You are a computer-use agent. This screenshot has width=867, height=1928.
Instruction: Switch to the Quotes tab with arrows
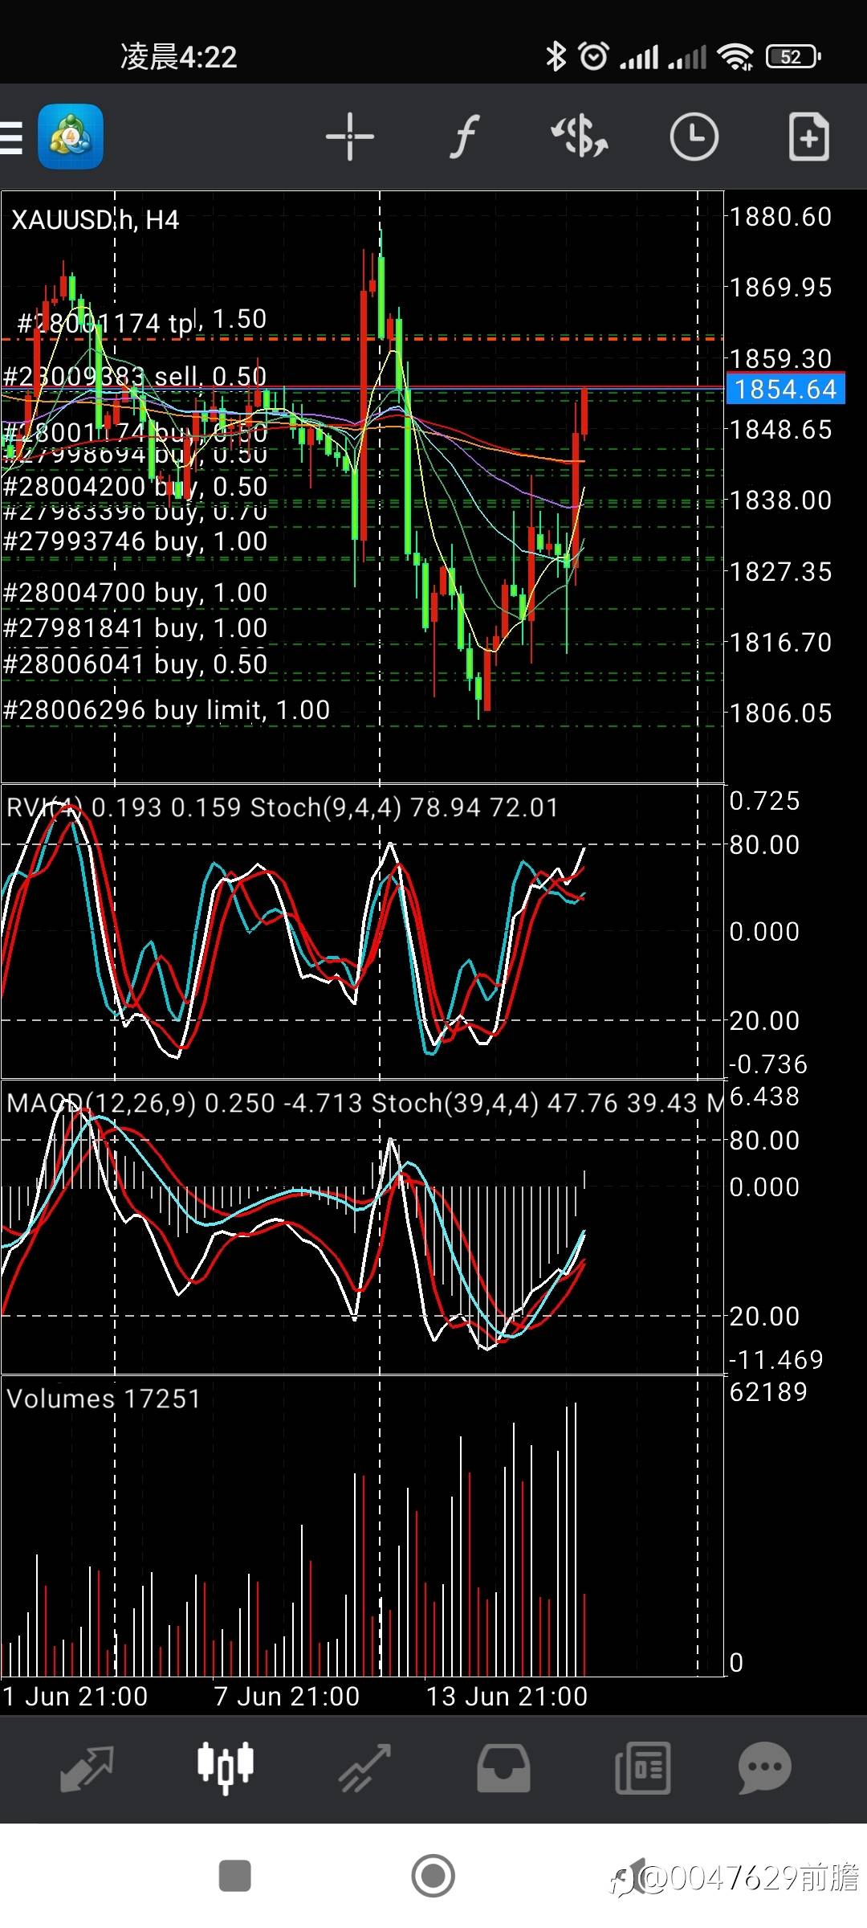click(87, 1768)
